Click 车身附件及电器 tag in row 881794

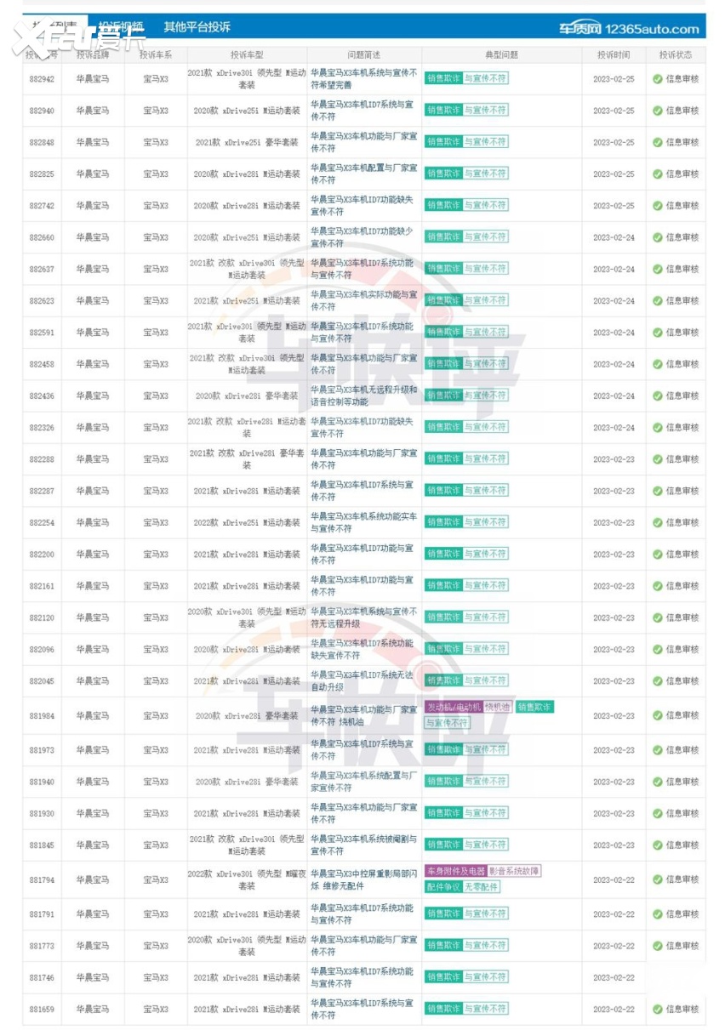click(456, 871)
